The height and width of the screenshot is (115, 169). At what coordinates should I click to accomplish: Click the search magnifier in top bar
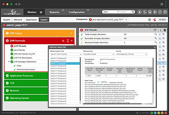coord(133,12)
